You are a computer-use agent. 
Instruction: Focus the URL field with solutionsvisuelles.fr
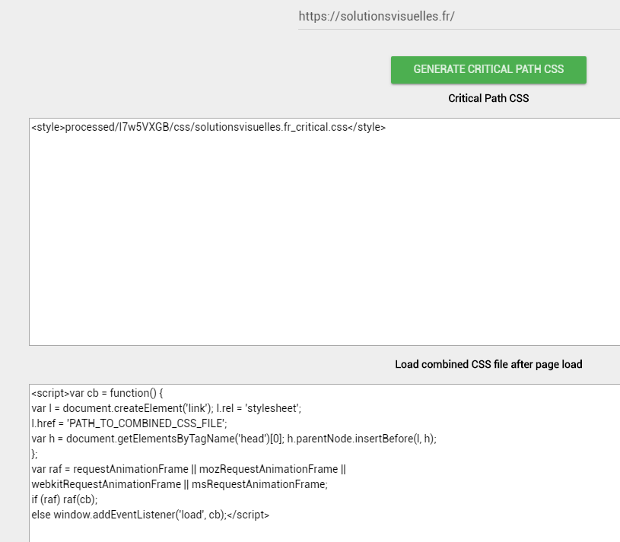pyautogui.click(x=459, y=17)
